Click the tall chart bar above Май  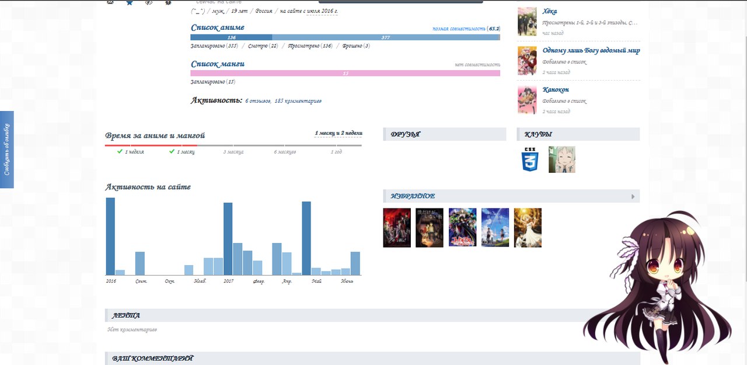coord(306,238)
